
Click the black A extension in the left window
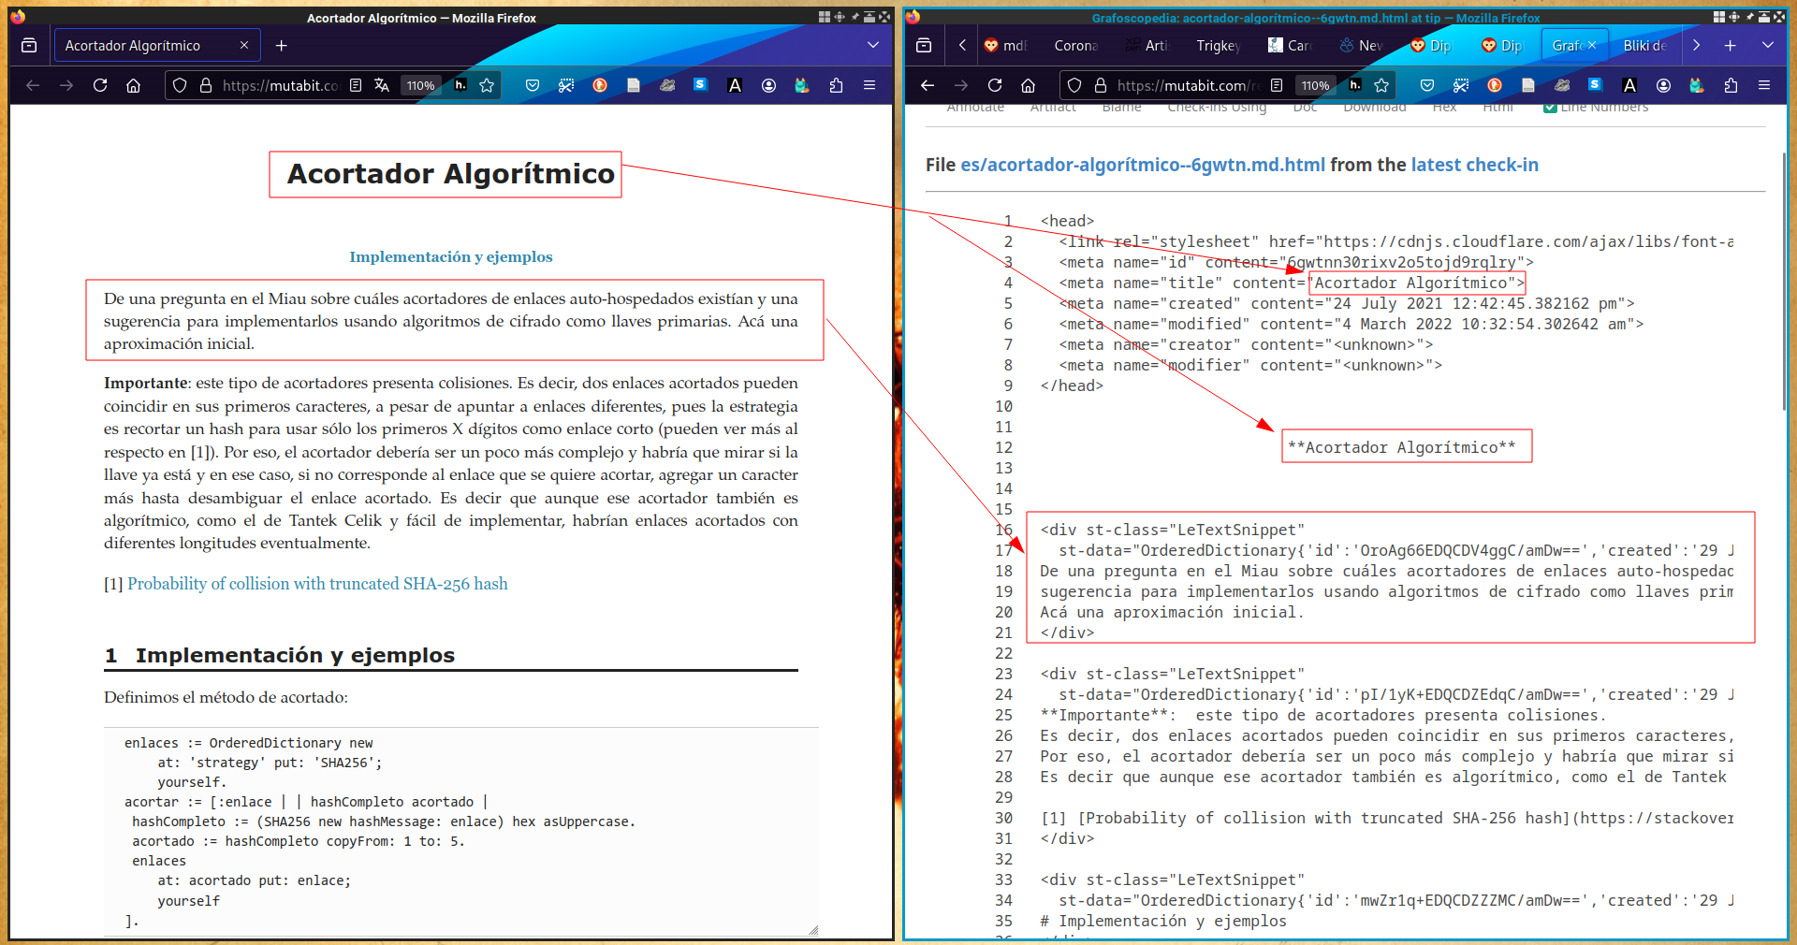(735, 85)
